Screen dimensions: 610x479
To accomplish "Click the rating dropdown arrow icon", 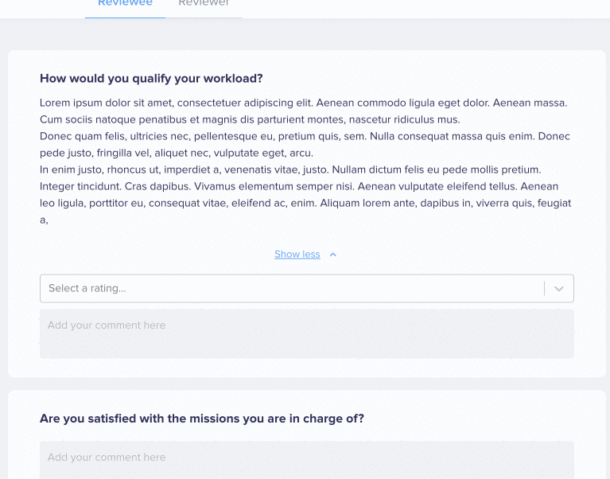I will point(558,289).
